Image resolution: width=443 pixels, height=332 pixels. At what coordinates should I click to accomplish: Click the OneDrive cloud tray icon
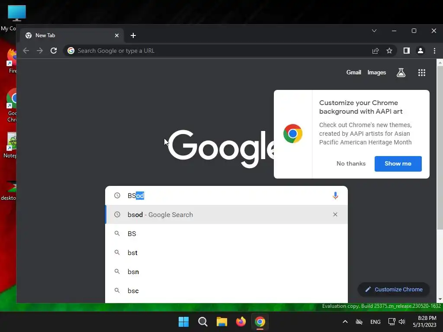(x=359, y=322)
